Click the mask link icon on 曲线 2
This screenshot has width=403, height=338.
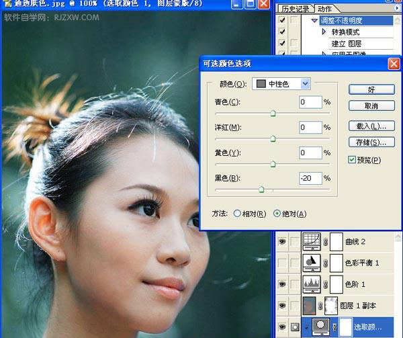click(325, 242)
